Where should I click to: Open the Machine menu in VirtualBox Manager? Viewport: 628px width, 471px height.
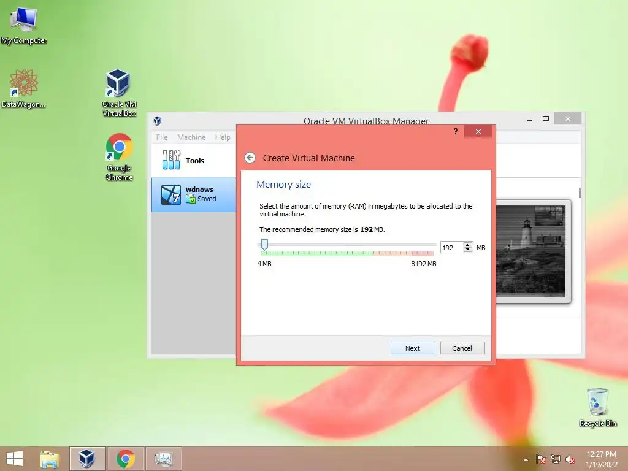coord(191,137)
